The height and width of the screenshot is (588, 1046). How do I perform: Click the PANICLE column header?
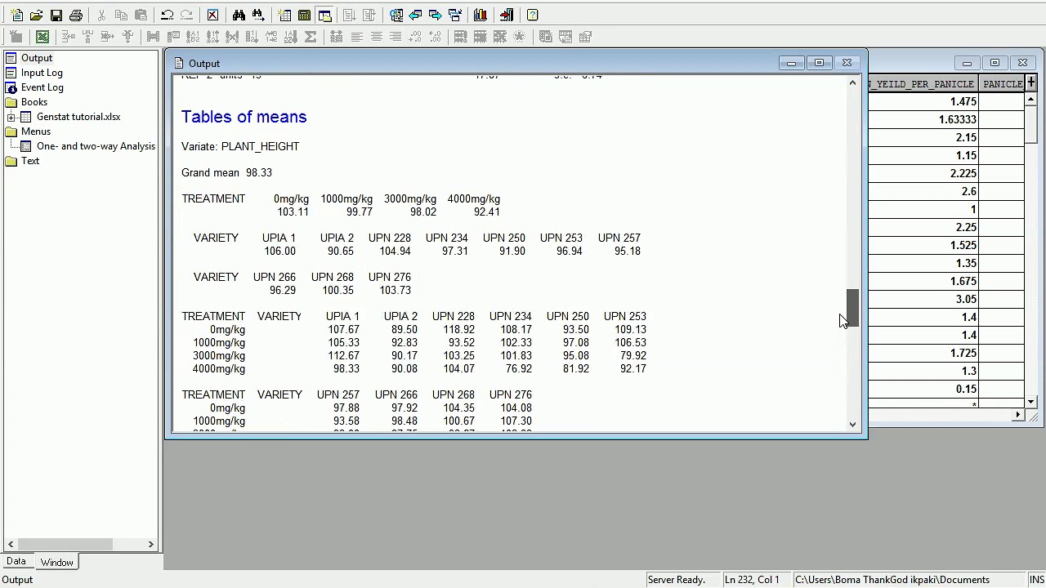1002,84
